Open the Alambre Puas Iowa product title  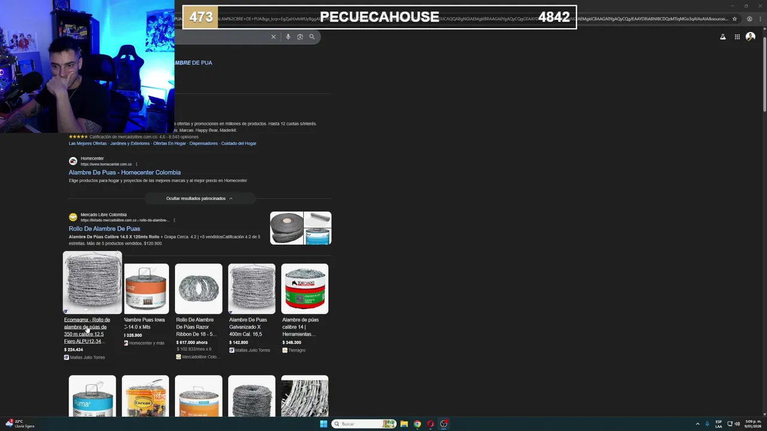coord(144,323)
